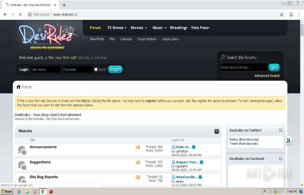Click the Opera icon in the taskbar
304x195 pixels.
tap(51, 192)
